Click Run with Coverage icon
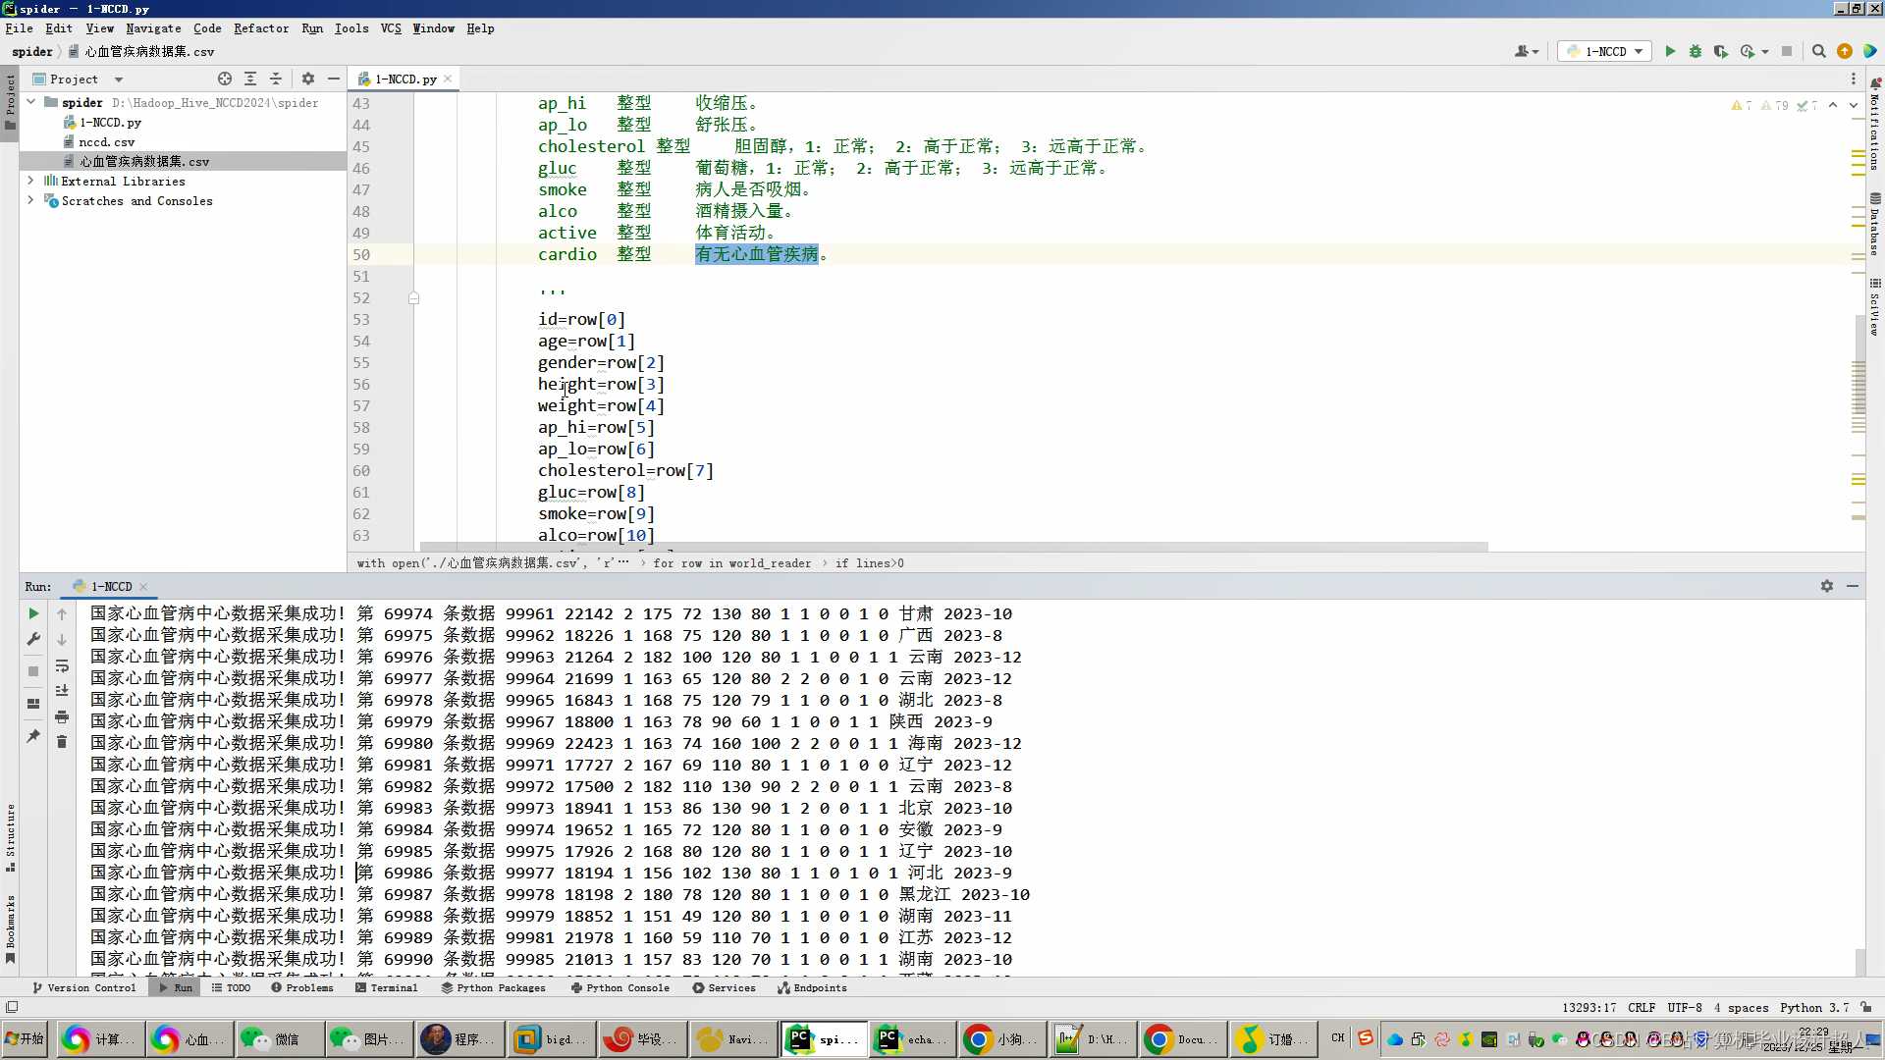 click(x=1720, y=51)
